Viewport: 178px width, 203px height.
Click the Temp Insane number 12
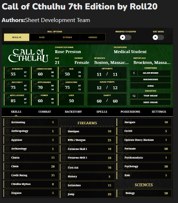pos(134,96)
